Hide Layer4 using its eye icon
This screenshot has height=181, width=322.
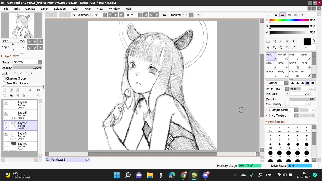(6, 102)
